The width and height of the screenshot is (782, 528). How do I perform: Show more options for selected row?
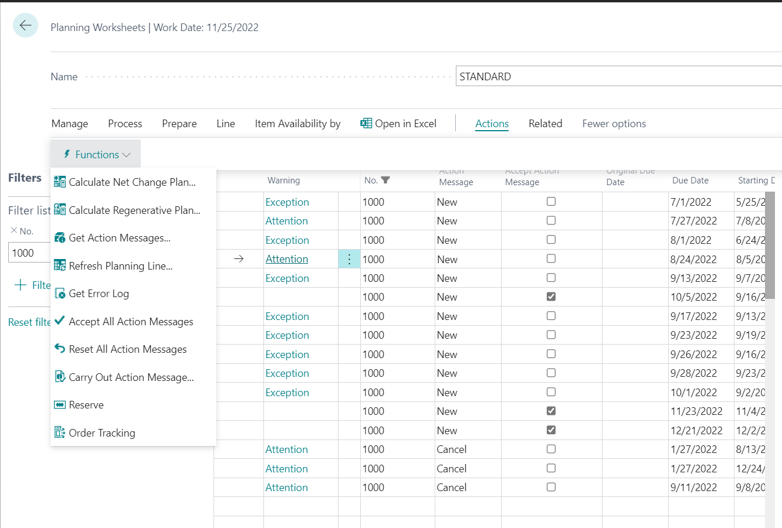[x=349, y=259]
